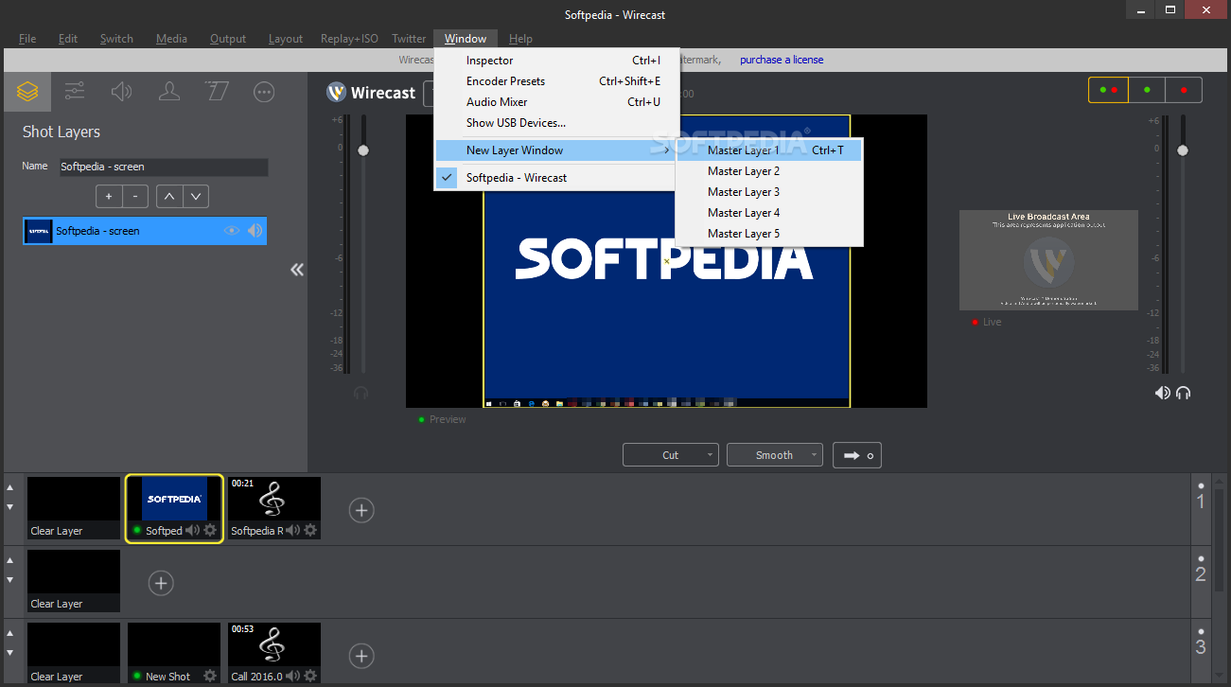This screenshot has height=687, width=1231.
Task: Open the Cut transition dropdown
Action: 671,455
